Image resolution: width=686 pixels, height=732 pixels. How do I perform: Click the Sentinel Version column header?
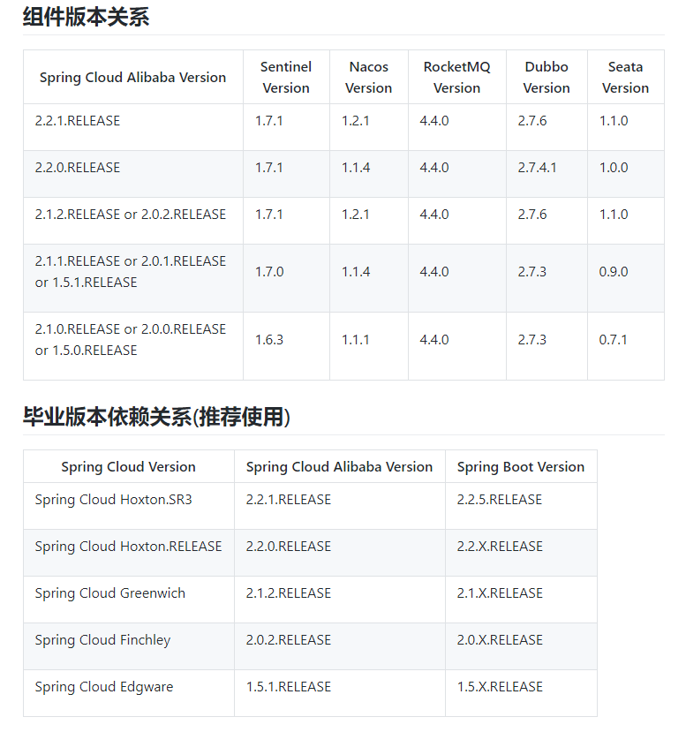pos(286,77)
